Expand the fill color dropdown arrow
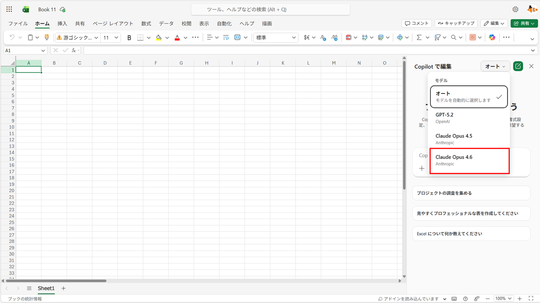Screen dimensions: 540x303 point(167,38)
